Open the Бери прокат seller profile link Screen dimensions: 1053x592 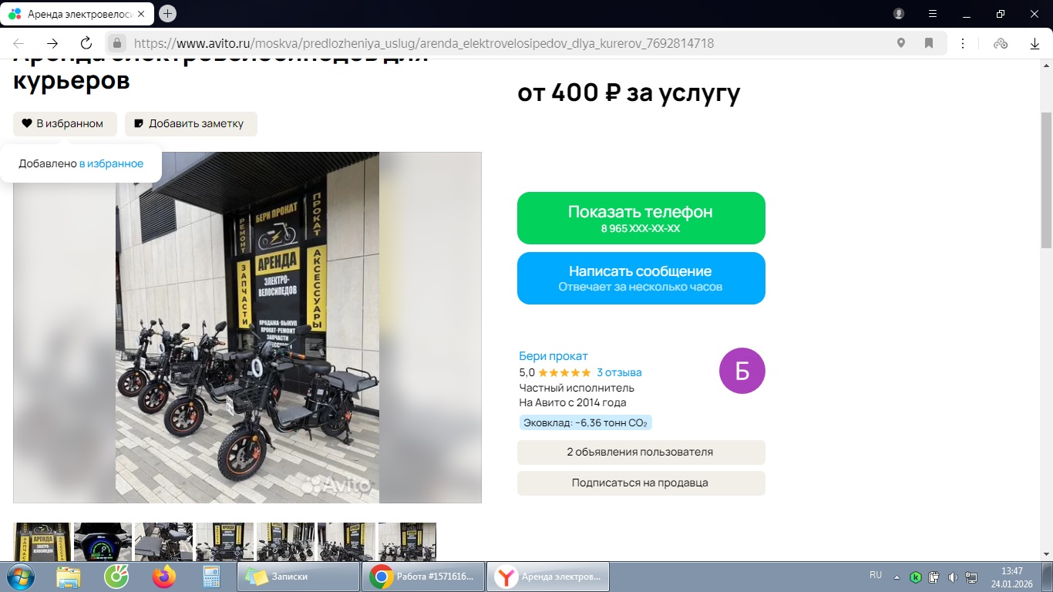click(553, 356)
